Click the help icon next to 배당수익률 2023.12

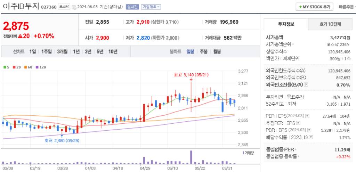[311, 137]
